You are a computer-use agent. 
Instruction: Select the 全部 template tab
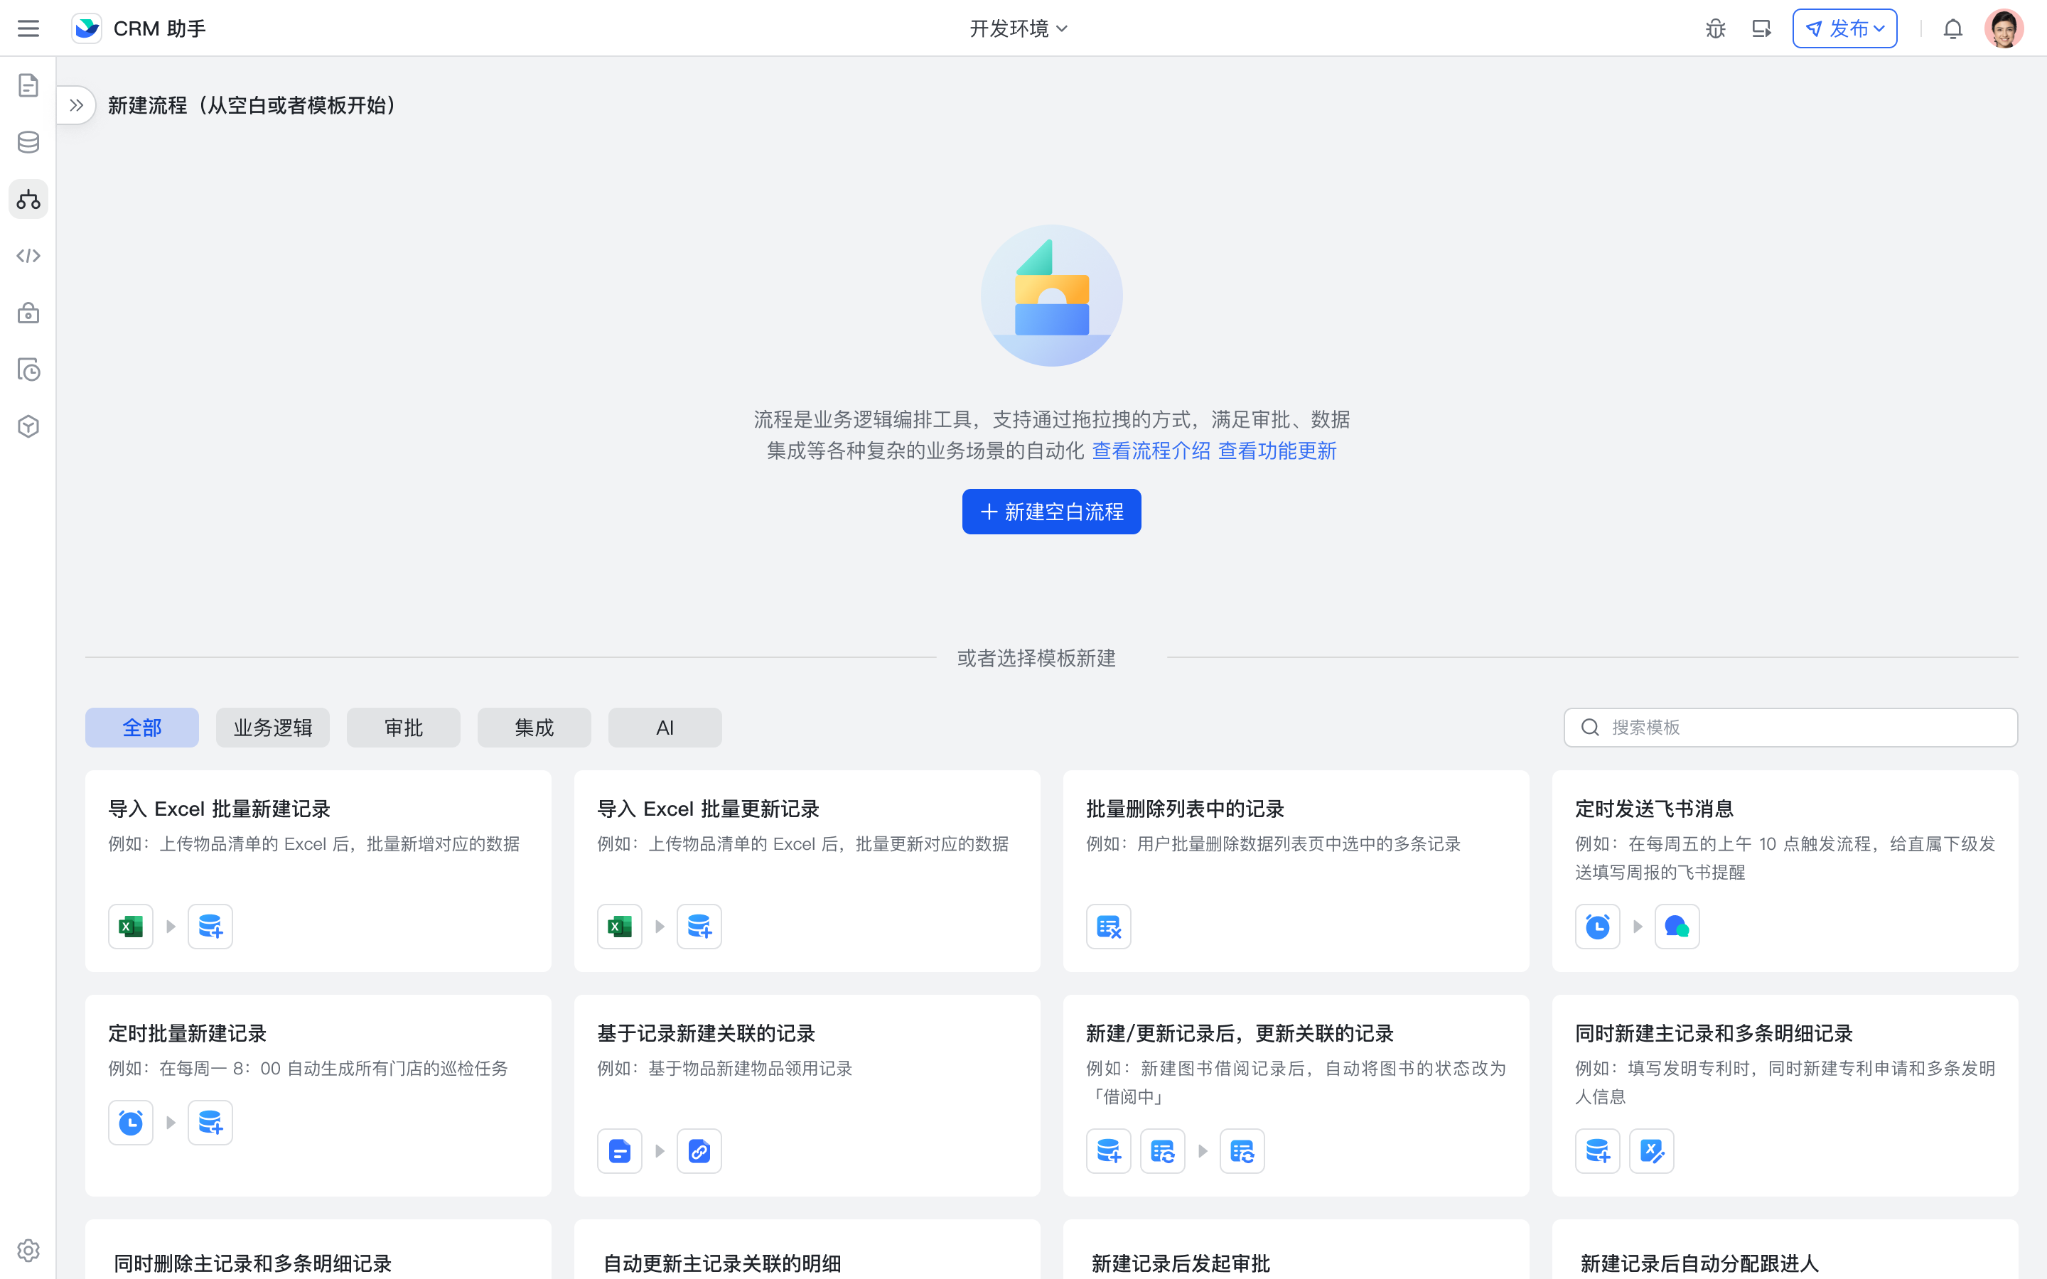(142, 728)
